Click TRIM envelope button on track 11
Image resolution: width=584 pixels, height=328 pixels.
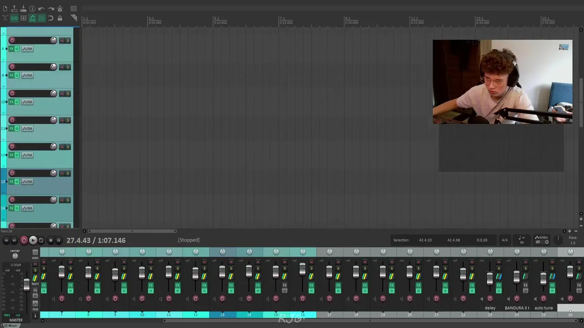coord(27,128)
